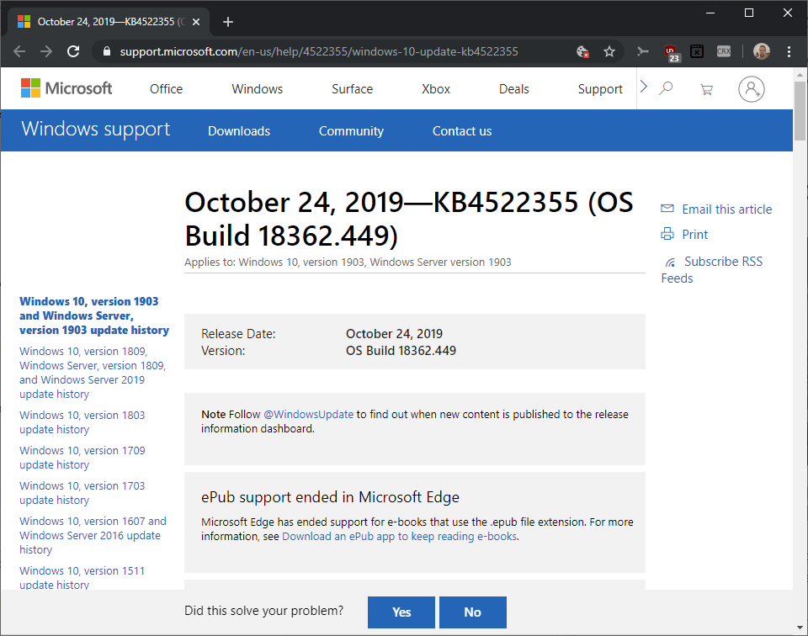Subscribe to RSS Feeds
This screenshot has height=636, width=808.
point(712,270)
